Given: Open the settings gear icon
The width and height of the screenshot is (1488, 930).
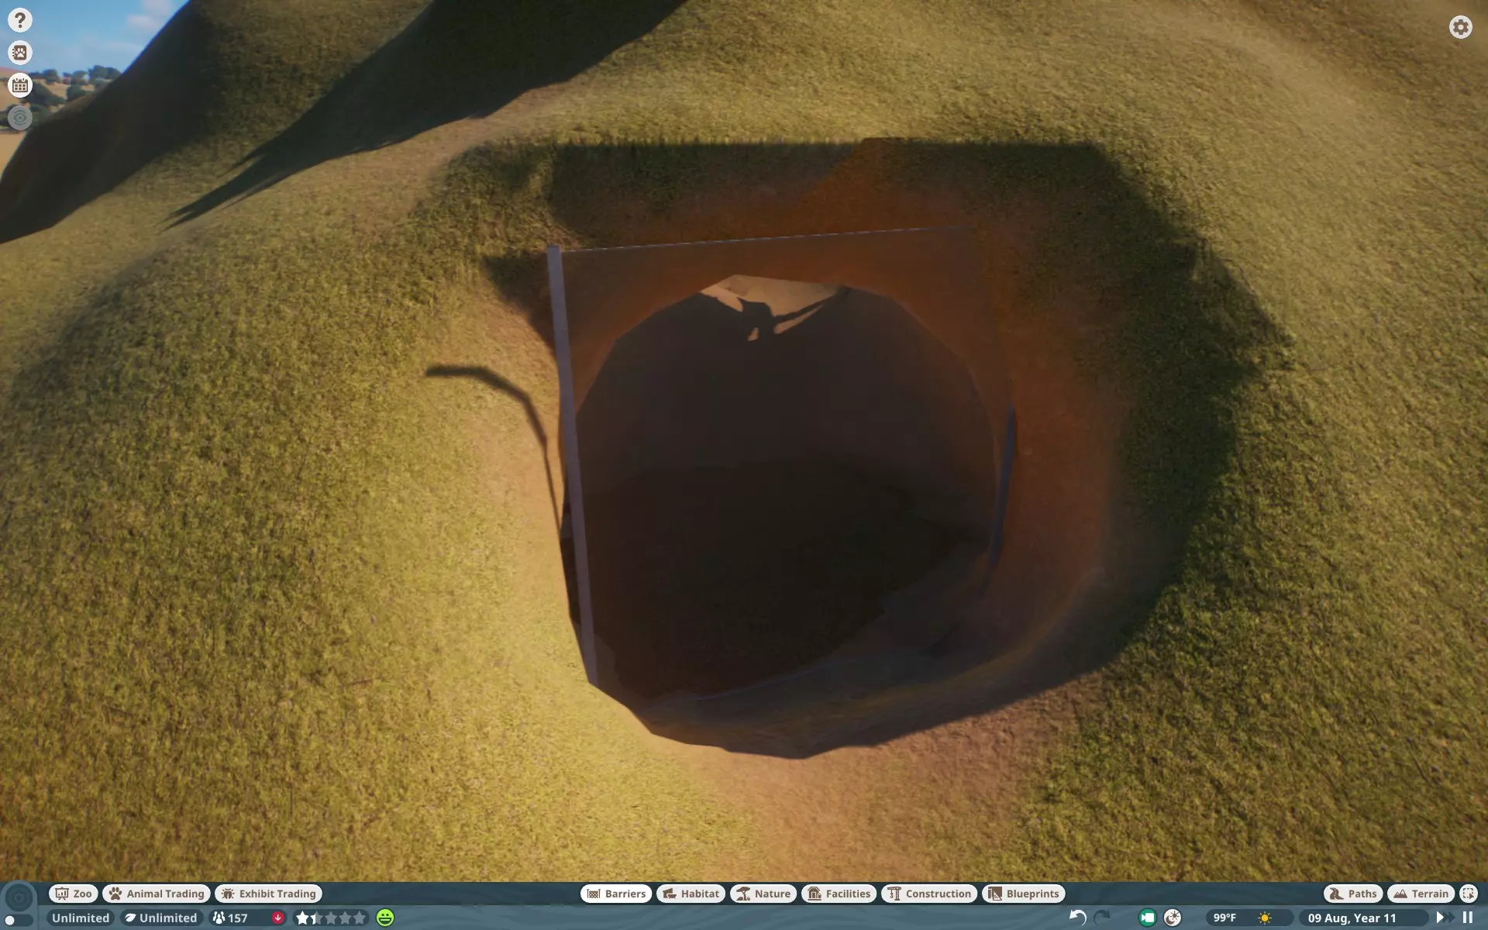Looking at the screenshot, I should [1460, 27].
